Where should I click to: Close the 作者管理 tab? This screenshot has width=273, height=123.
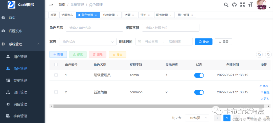pyautogui.click(x=117, y=15)
